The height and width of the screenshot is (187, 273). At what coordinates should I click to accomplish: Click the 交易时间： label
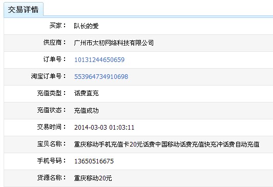coord(52,127)
